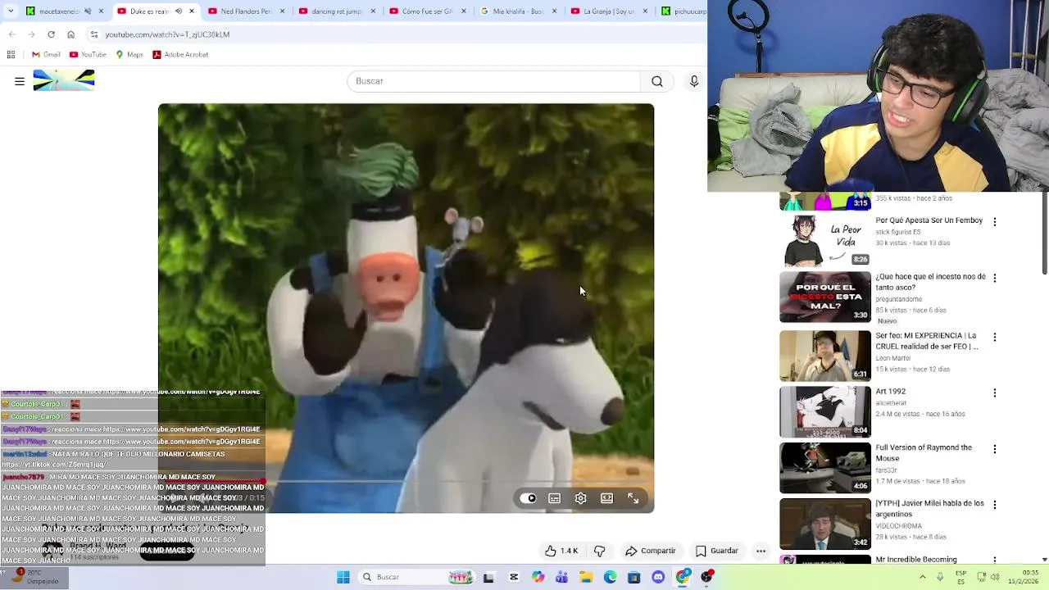This screenshot has width=1049, height=590.
Task: Click the Compartir share button
Action: 651,551
